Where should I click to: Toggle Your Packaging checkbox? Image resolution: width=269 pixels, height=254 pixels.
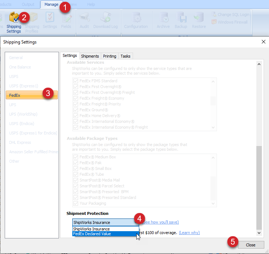tap(76, 203)
